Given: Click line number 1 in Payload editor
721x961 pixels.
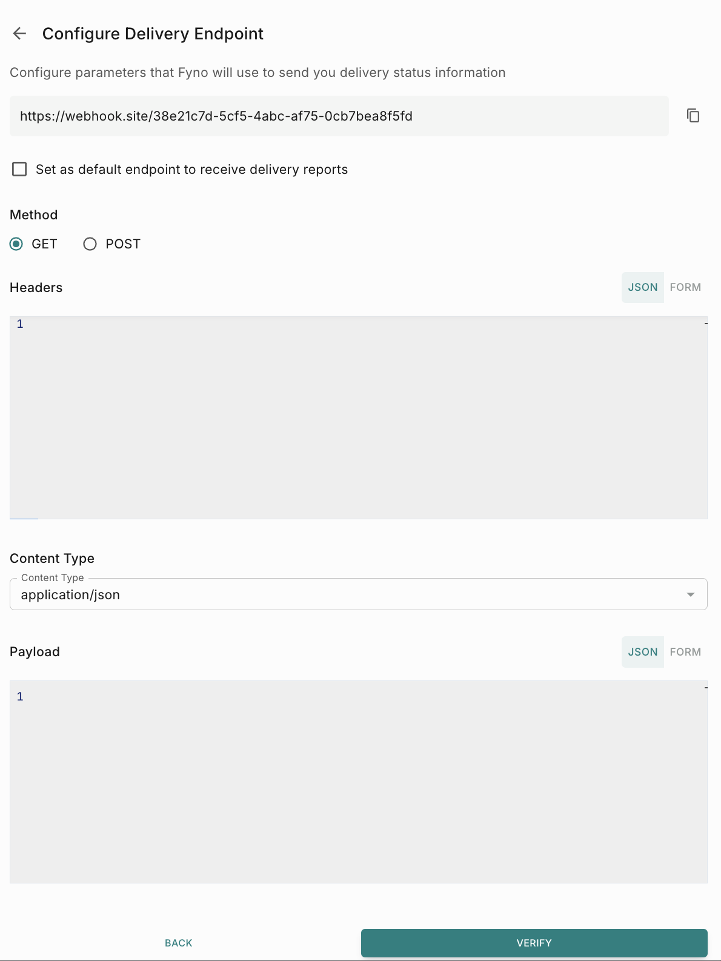Looking at the screenshot, I should click(x=20, y=697).
